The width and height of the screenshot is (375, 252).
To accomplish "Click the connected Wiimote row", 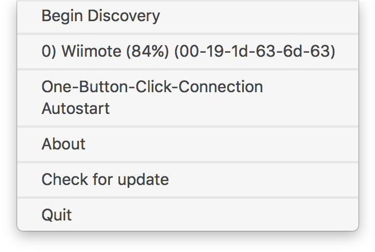I will [x=188, y=52].
